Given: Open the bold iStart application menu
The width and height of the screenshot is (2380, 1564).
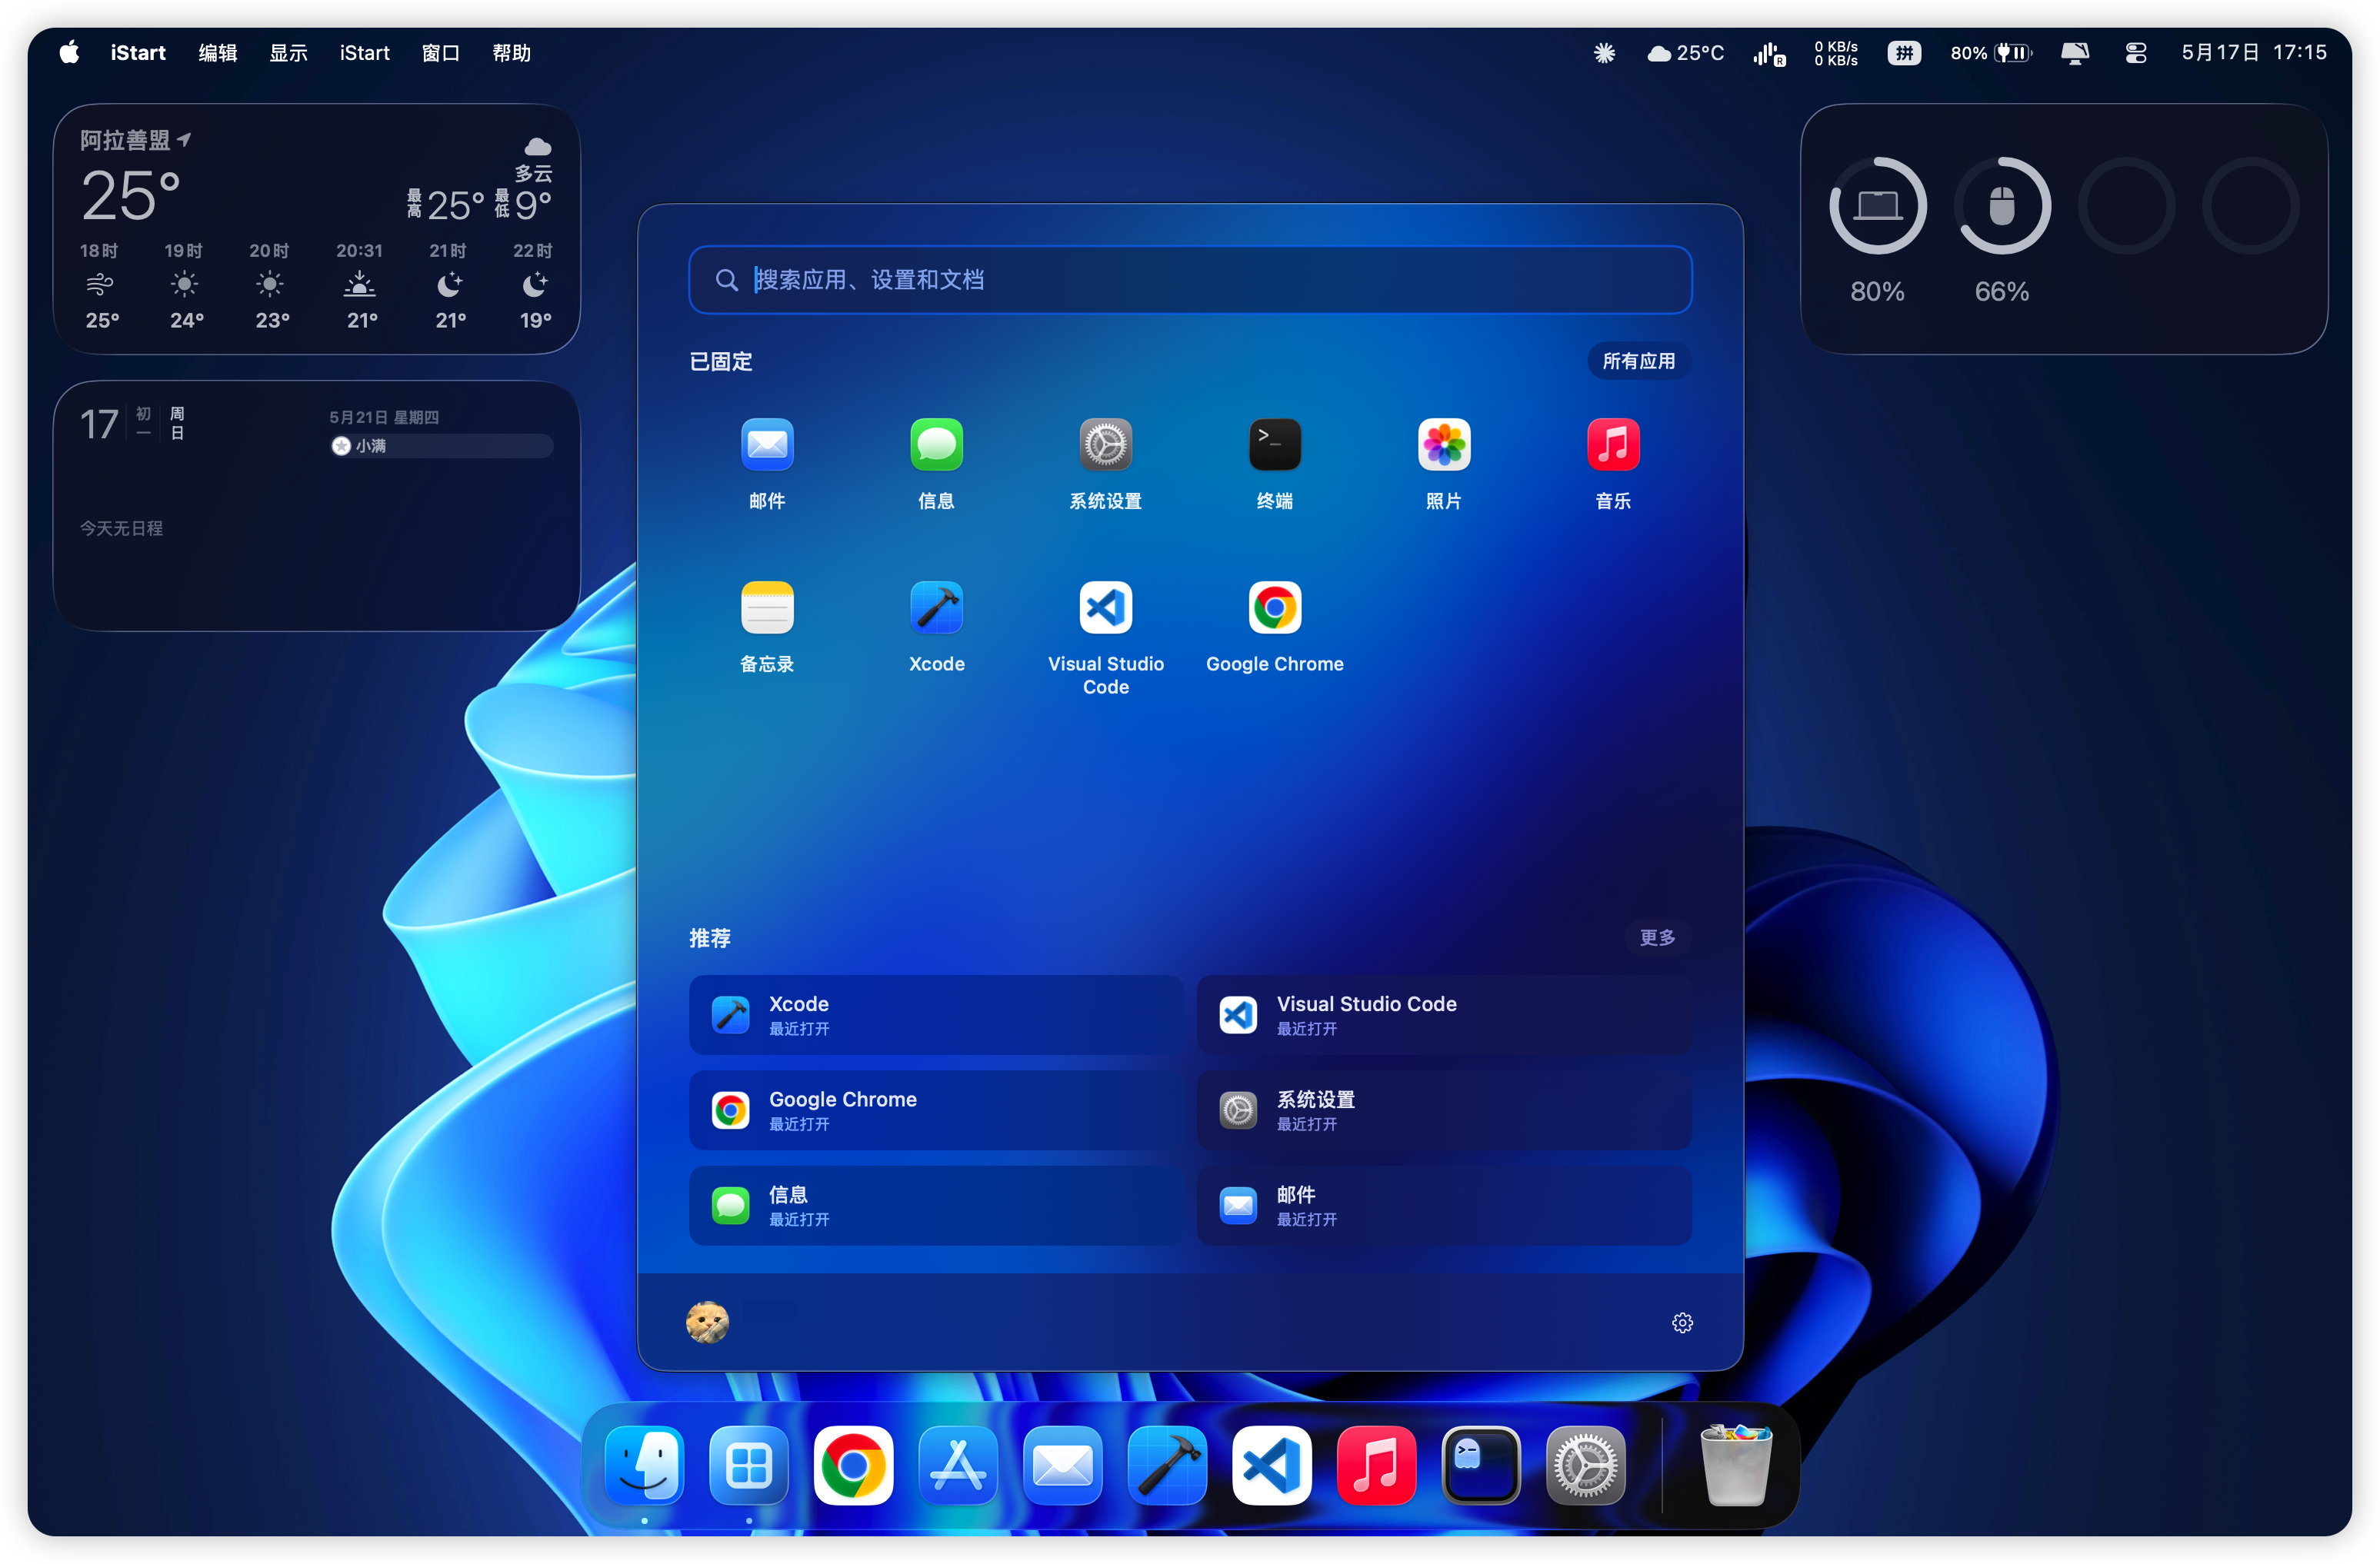Looking at the screenshot, I should pyautogui.click(x=138, y=53).
